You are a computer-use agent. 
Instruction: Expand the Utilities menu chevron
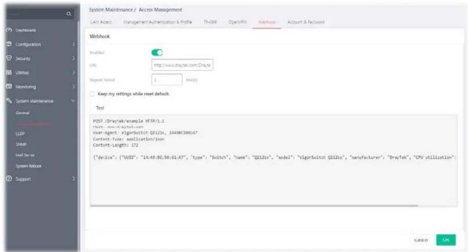(73, 72)
